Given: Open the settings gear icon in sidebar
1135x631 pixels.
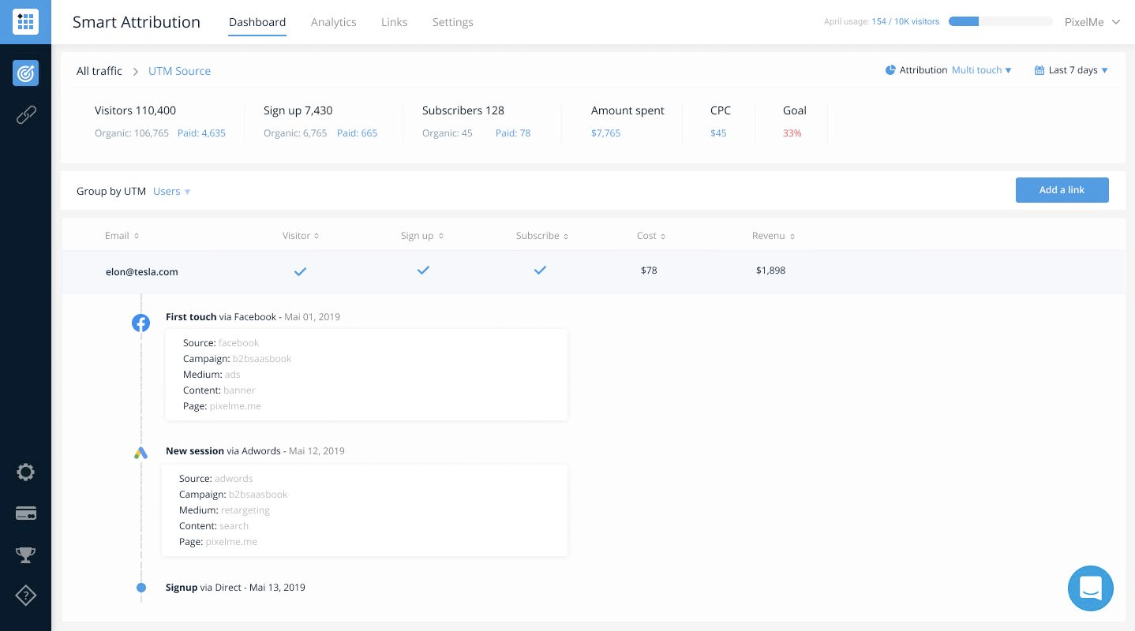Looking at the screenshot, I should point(25,472).
